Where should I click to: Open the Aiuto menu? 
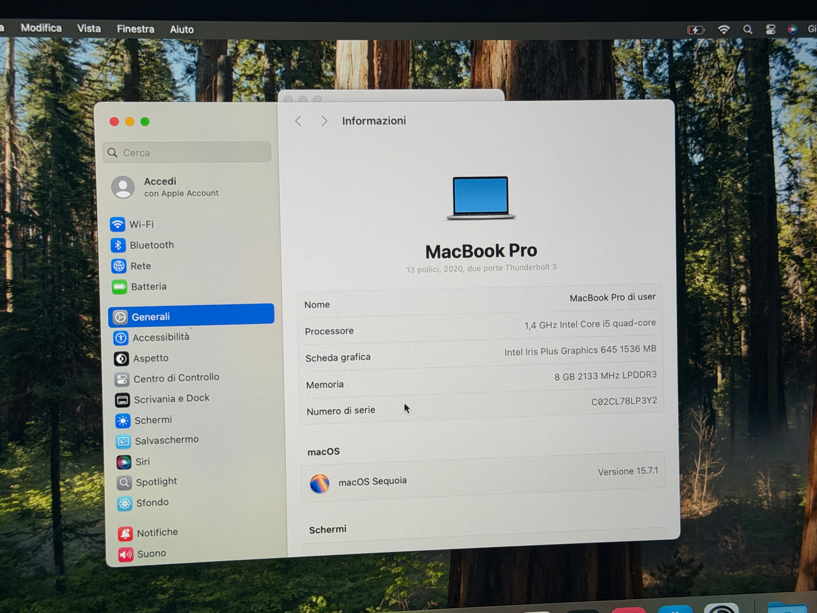pyautogui.click(x=181, y=29)
